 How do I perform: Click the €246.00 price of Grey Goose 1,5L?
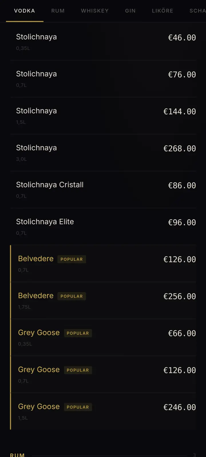(x=179, y=407)
